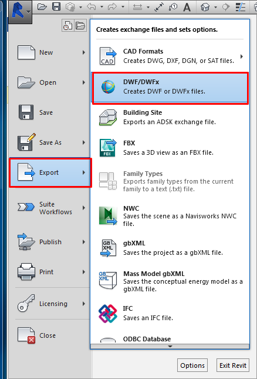Click the Exit Revit button
The image size is (257, 379).
(x=233, y=365)
